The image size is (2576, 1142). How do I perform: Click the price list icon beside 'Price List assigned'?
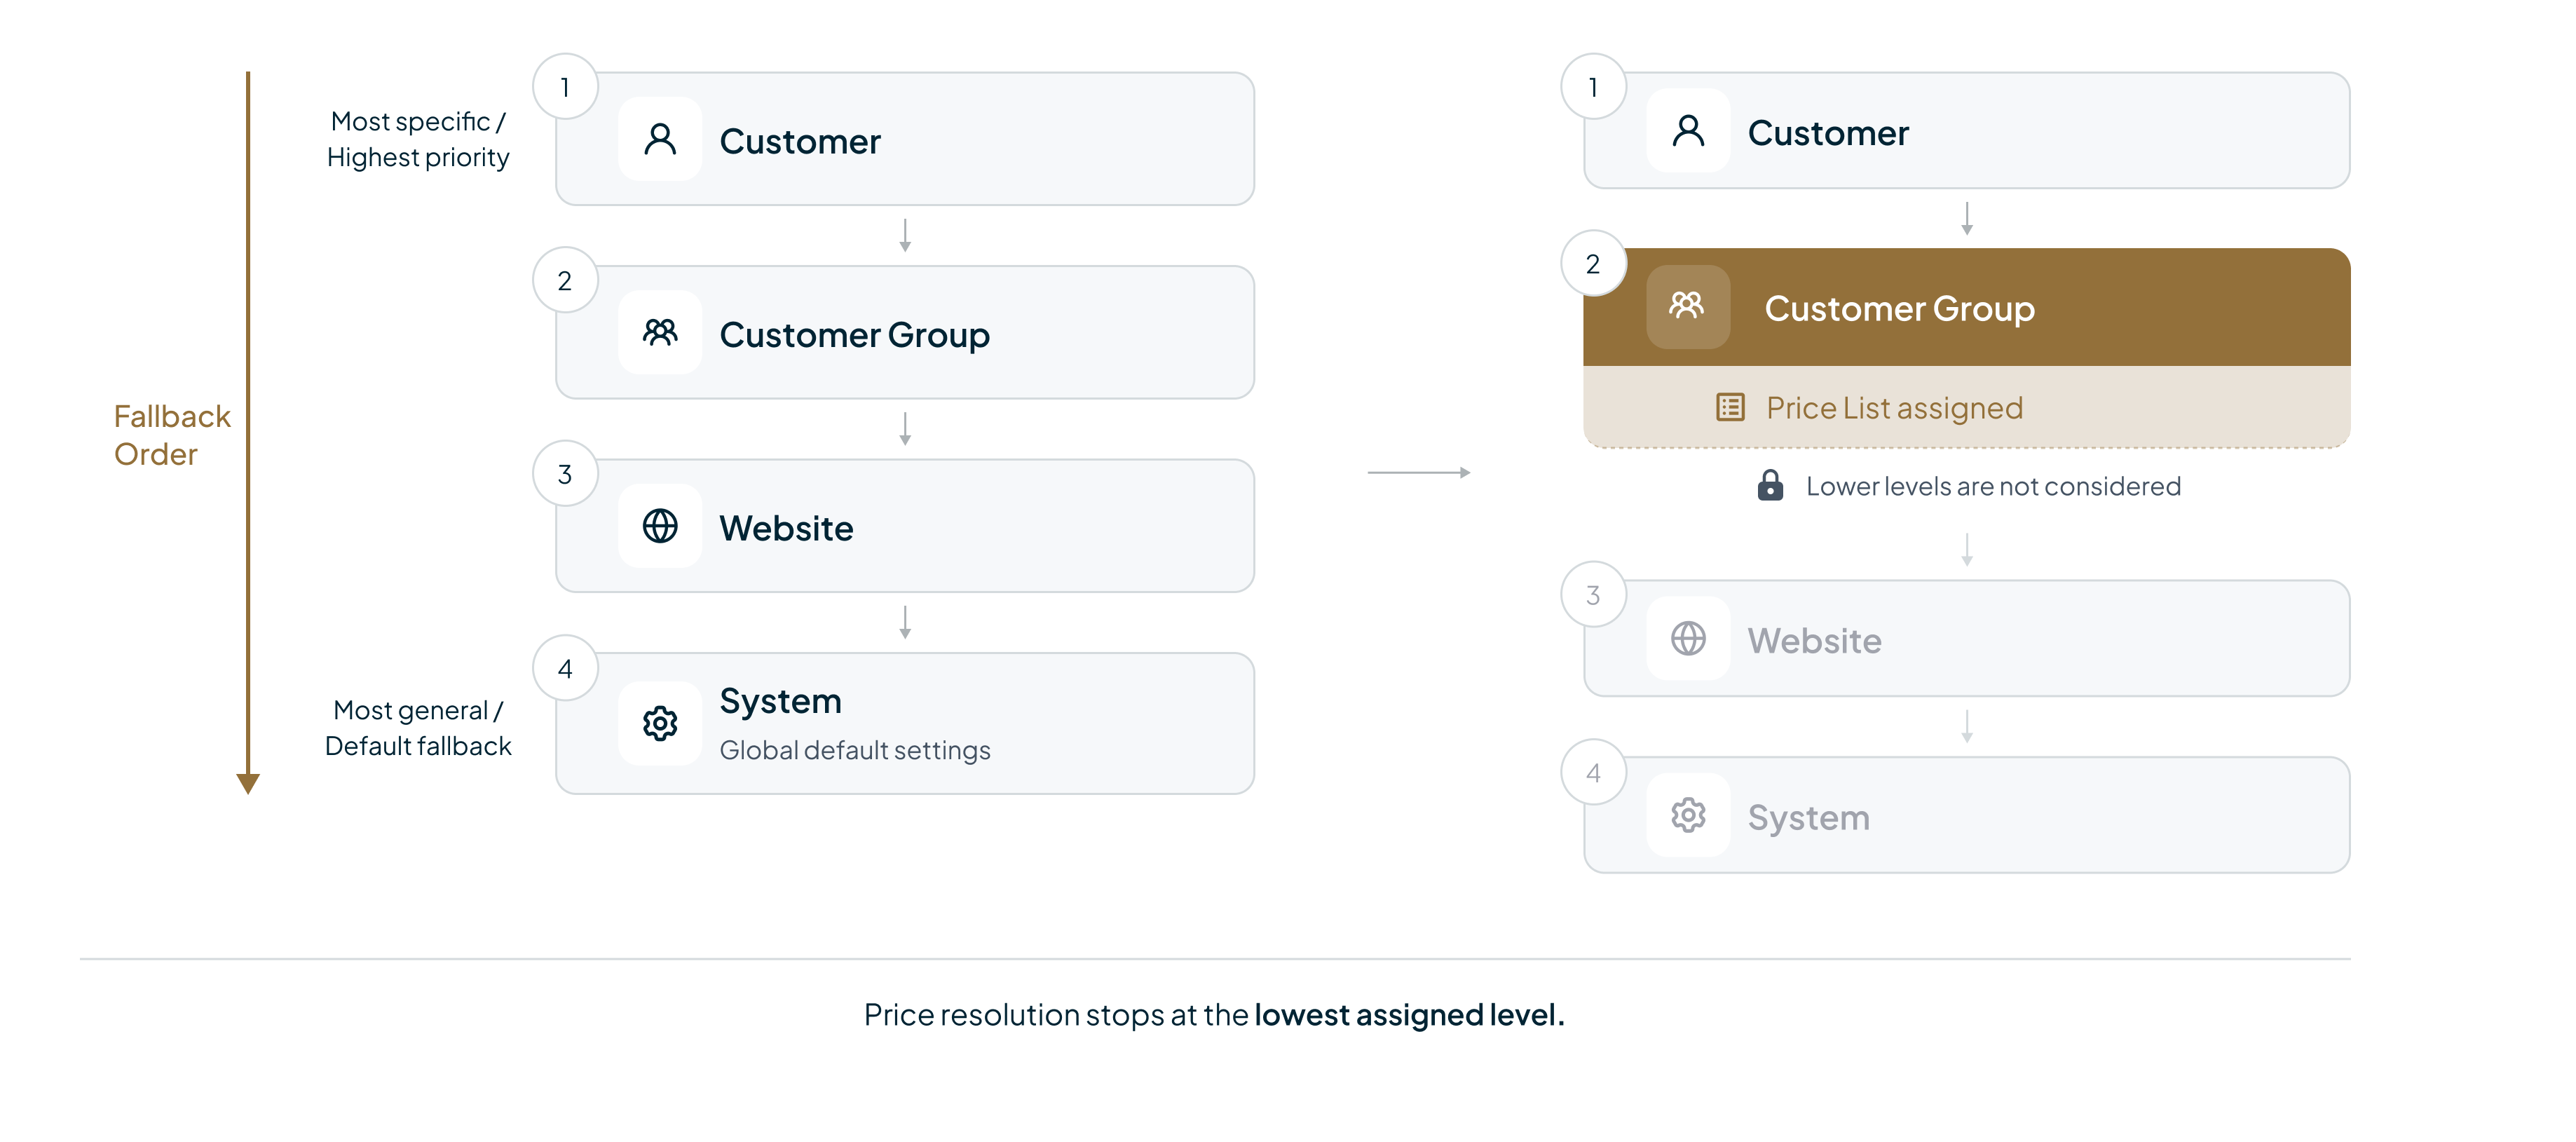pyautogui.click(x=1730, y=407)
